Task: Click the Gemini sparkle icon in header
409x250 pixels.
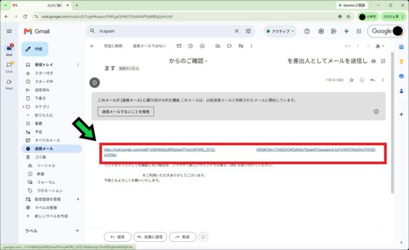Action: point(346,31)
